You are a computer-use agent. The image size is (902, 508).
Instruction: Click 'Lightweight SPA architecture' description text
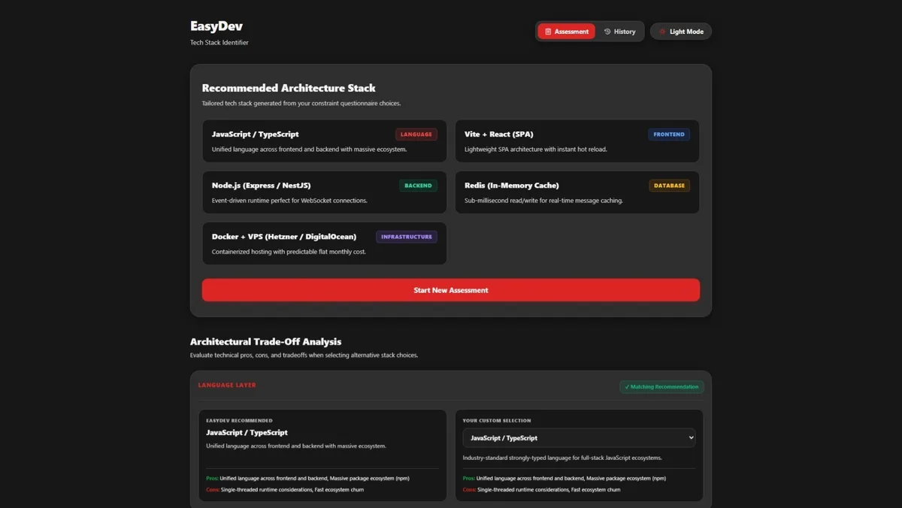pos(536,150)
